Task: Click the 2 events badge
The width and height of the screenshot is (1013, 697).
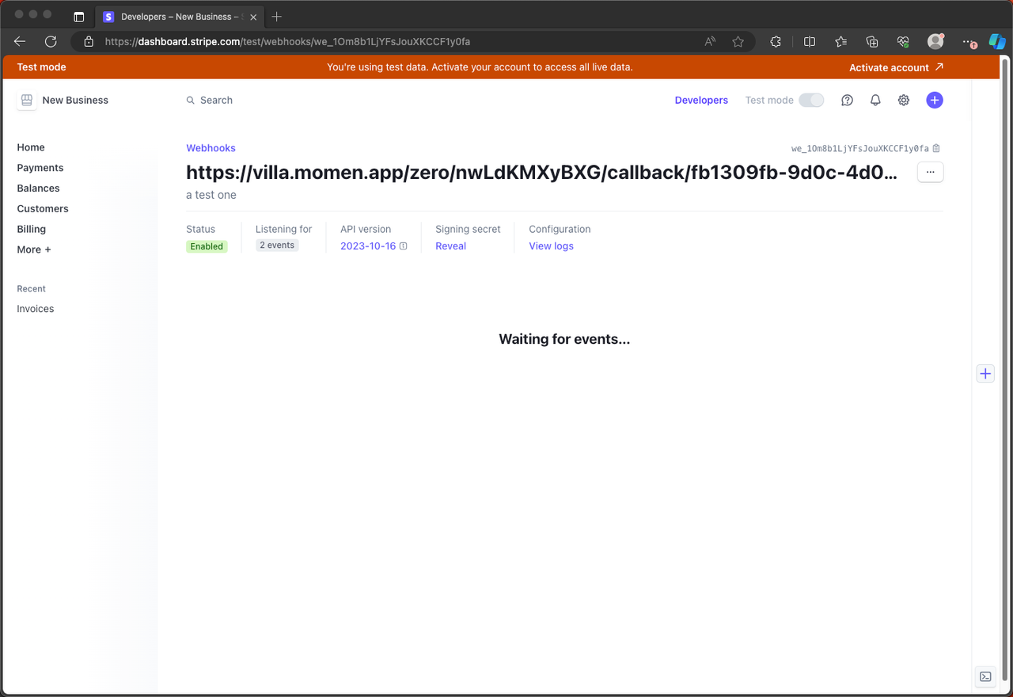Action: 277,246
